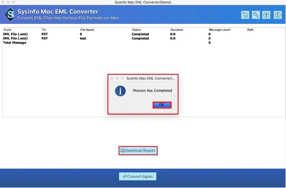Screen dimensions: 286x188
Task: Close the Process has Completed dialog window
Action: pyautogui.click(x=112, y=78)
